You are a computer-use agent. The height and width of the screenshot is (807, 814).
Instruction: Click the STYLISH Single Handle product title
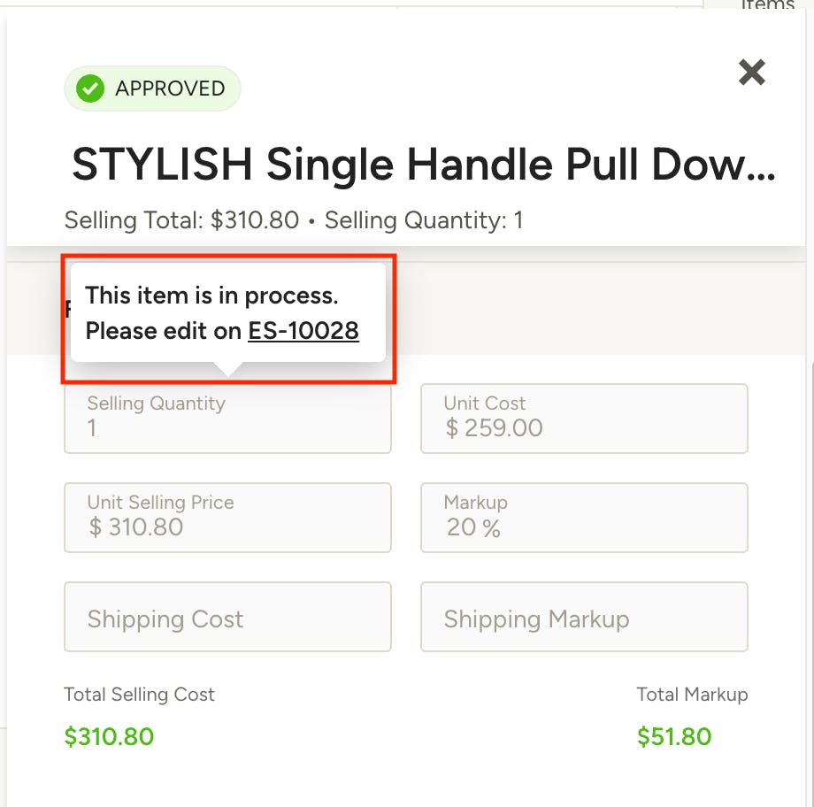tap(423, 165)
